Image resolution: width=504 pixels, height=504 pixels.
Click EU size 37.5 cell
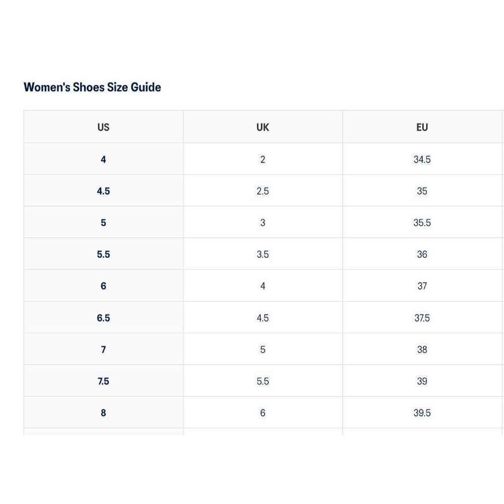point(422,318)
